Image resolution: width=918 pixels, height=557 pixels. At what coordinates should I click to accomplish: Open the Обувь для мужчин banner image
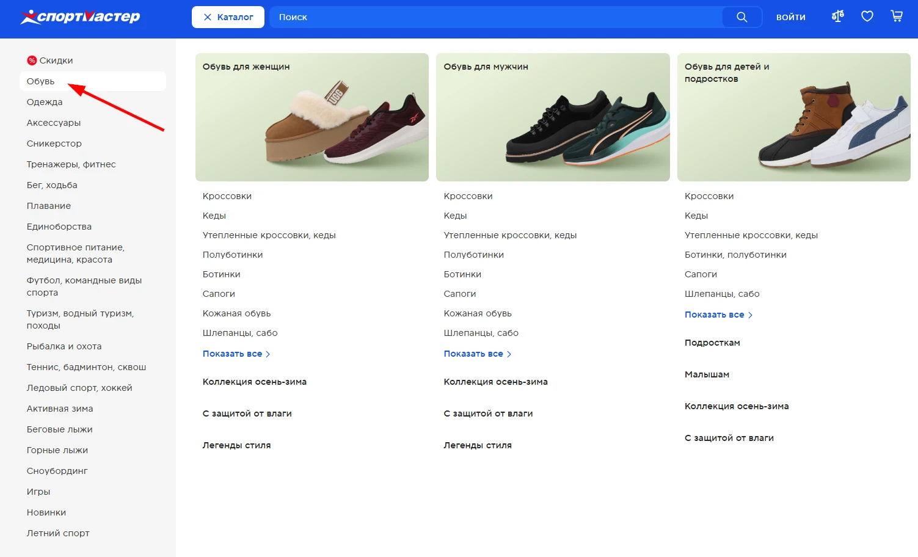[553, 117]
